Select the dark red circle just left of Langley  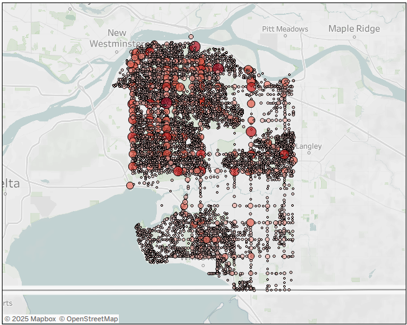pos(285,154)
